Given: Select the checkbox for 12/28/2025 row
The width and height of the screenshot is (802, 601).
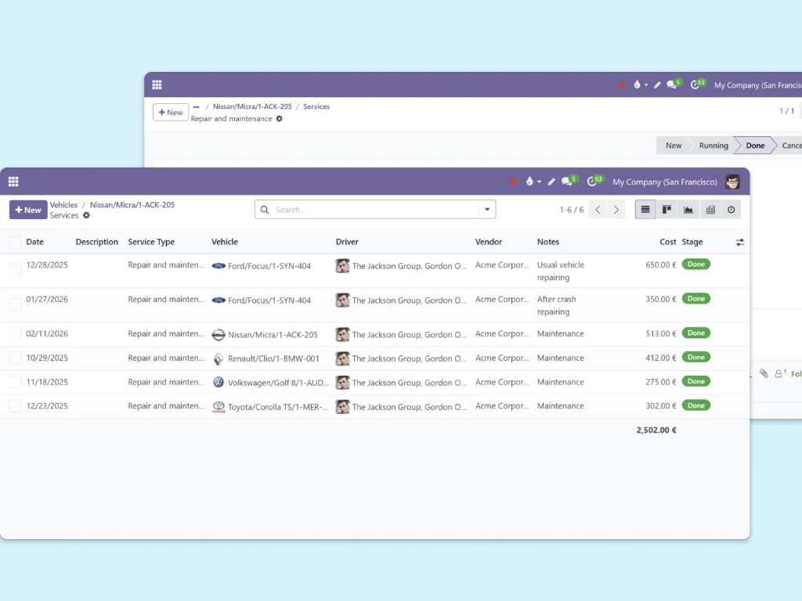Looking at the screenshot, I should (16, 270).
